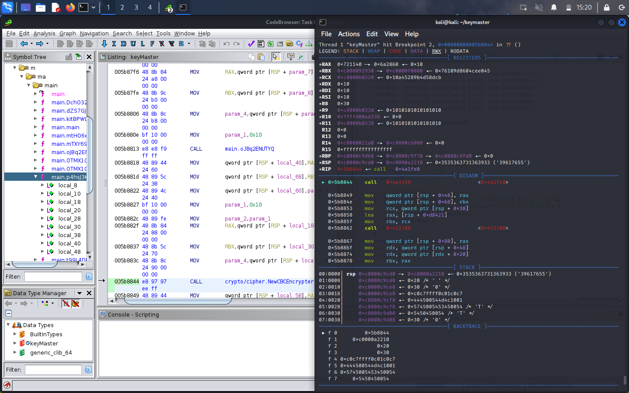Click the blue down arrow navigation direction toggle
Image resolution: width=629 pixels, height=393 pixels.
pyautogui.click(x=104, y=44)
